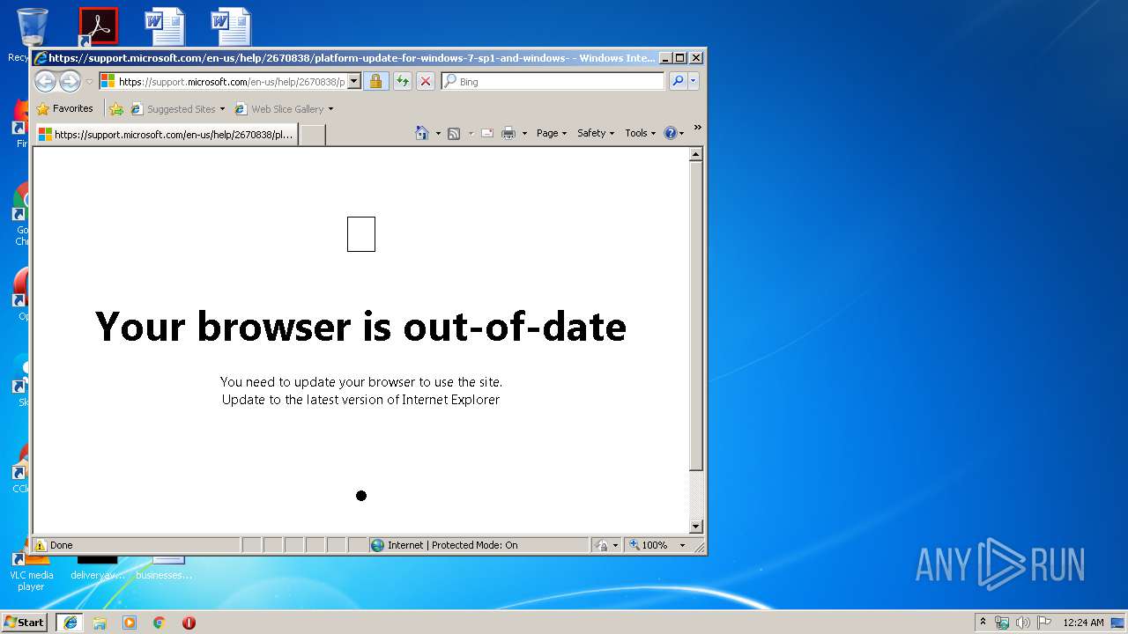Open Windows Explorer folder from taskbar
The width and height of the screenshot is (1128, 634).
click(100, 623)
